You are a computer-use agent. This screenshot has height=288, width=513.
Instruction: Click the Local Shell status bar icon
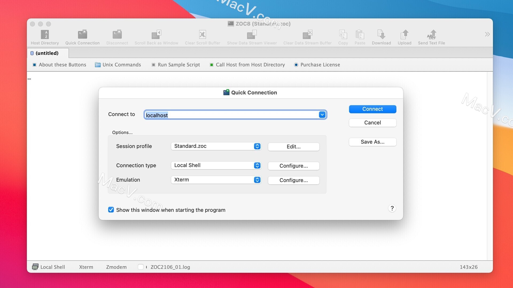pos(35,267)
